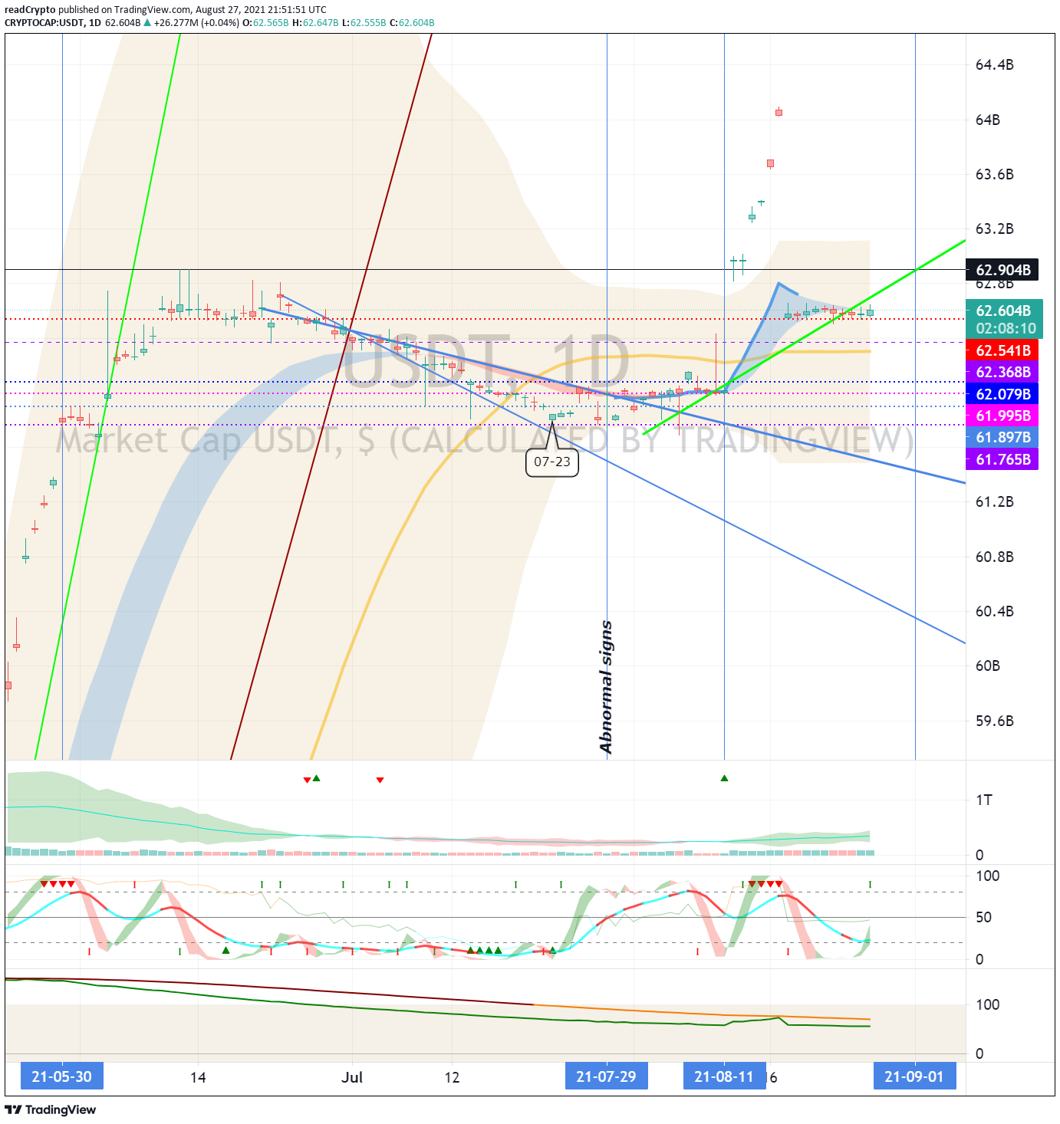
Task: Click the 12 date axis label
Action: 452,1077
